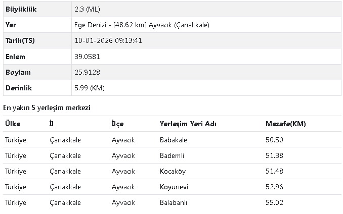Click the En yakın 5 yerleşim merkezi heading
The height and width of the screenshot is (214, 343).
pyautogui.click(x=47, y=108)
